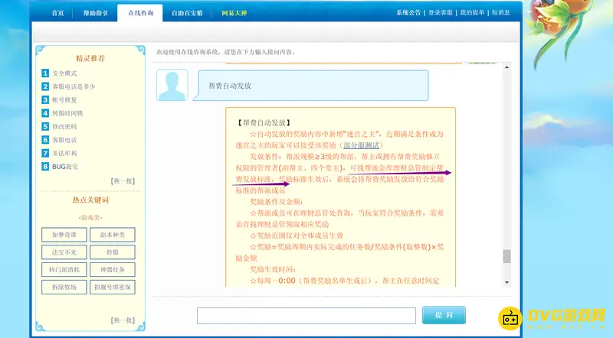
Task: Select the BUG提交 recommendation
Action: 65,166
